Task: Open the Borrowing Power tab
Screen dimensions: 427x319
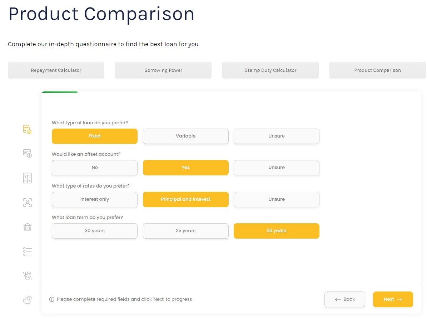Action: 163,70
